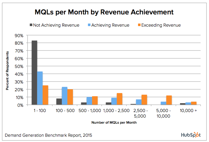Viewport: 209px width, 142px height.
Task: Select the blue bar in the 100 - 500 group
Action: pos(65,96)
